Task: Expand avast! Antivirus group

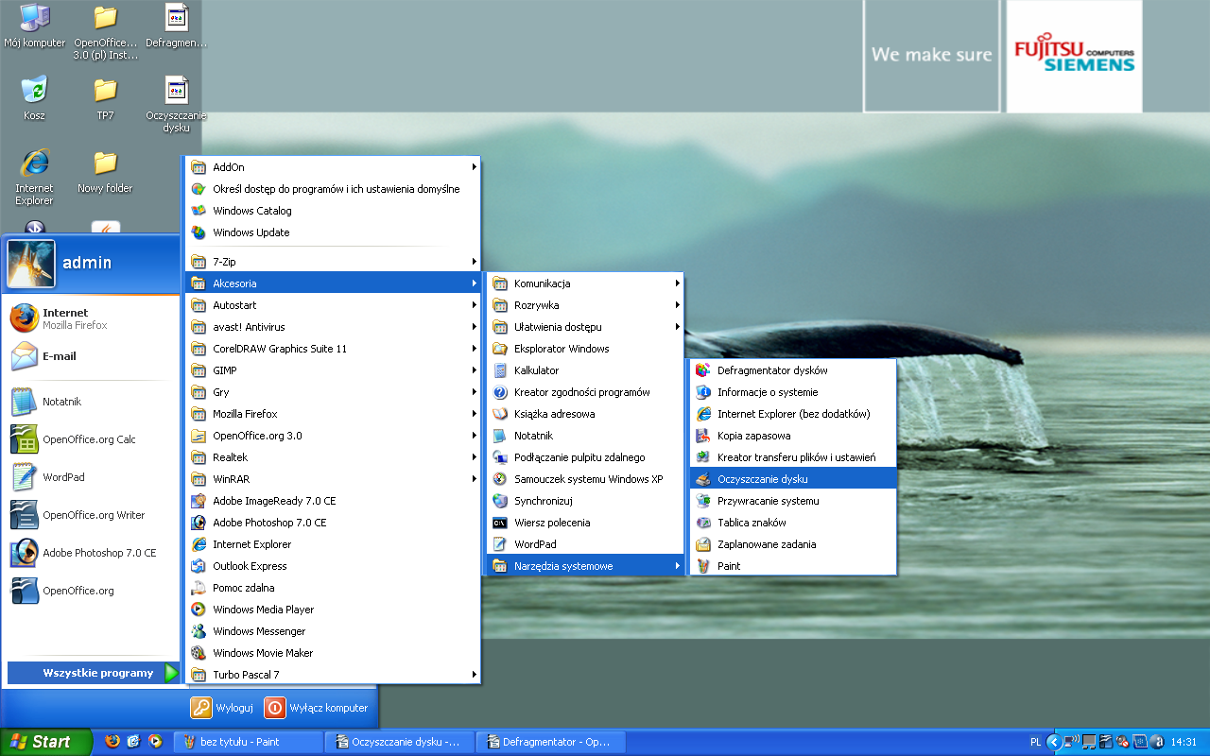Action: [x=333, y=327]
